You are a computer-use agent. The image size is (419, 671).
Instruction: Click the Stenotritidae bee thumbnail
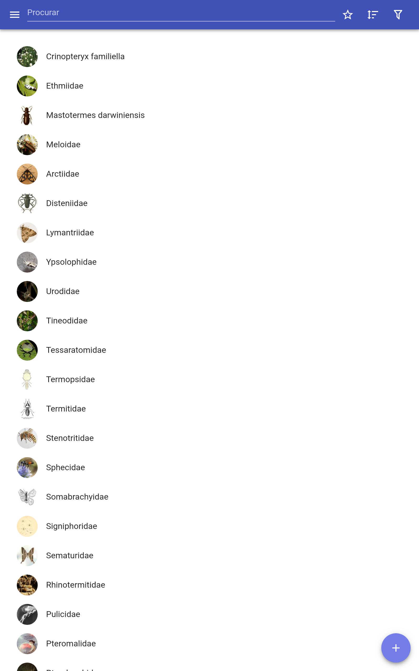27,438
